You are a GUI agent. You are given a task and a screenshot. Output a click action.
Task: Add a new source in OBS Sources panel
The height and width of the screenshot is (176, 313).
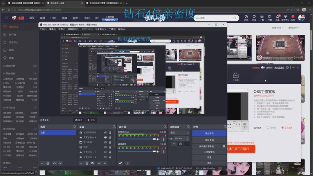81,163
